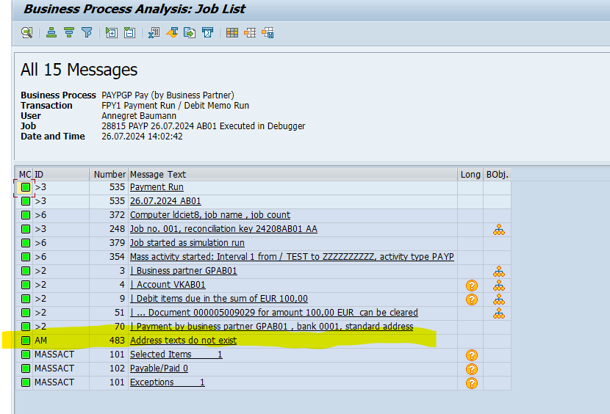Open the Payment Run message link
Screen dimensions: 610x414
tap(157, 187)
